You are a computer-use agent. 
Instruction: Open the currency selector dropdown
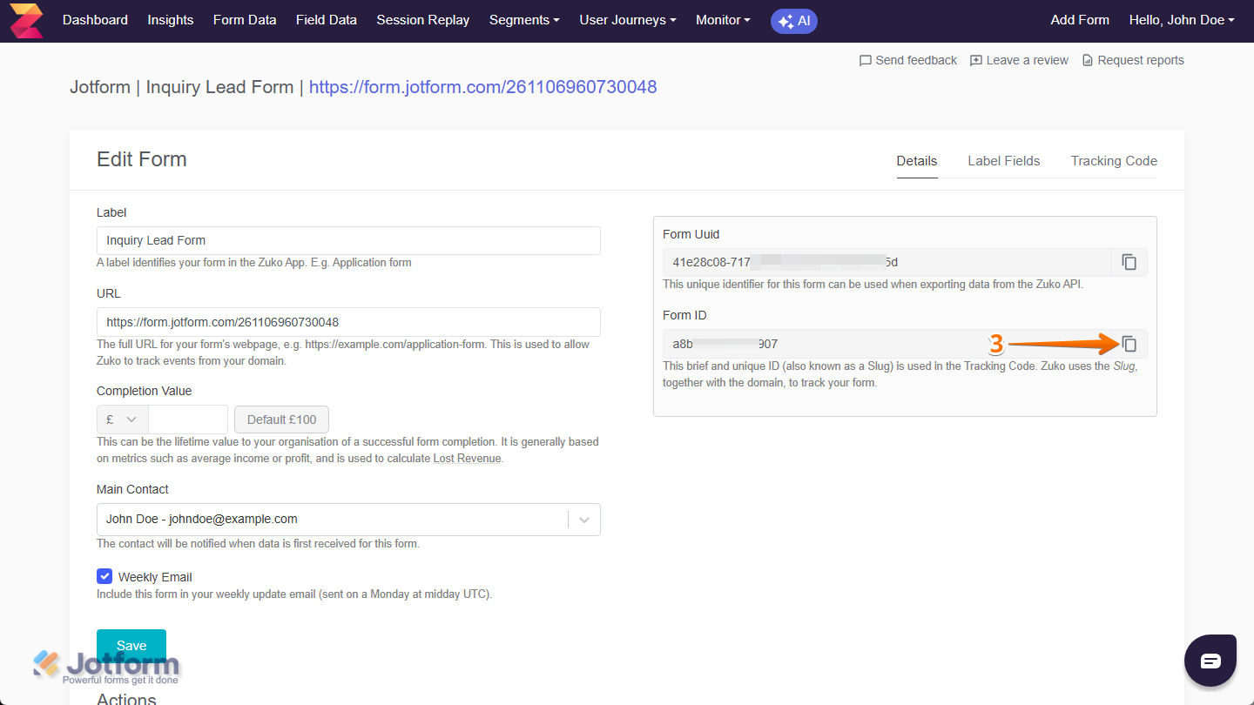click(x=122, y=419)
